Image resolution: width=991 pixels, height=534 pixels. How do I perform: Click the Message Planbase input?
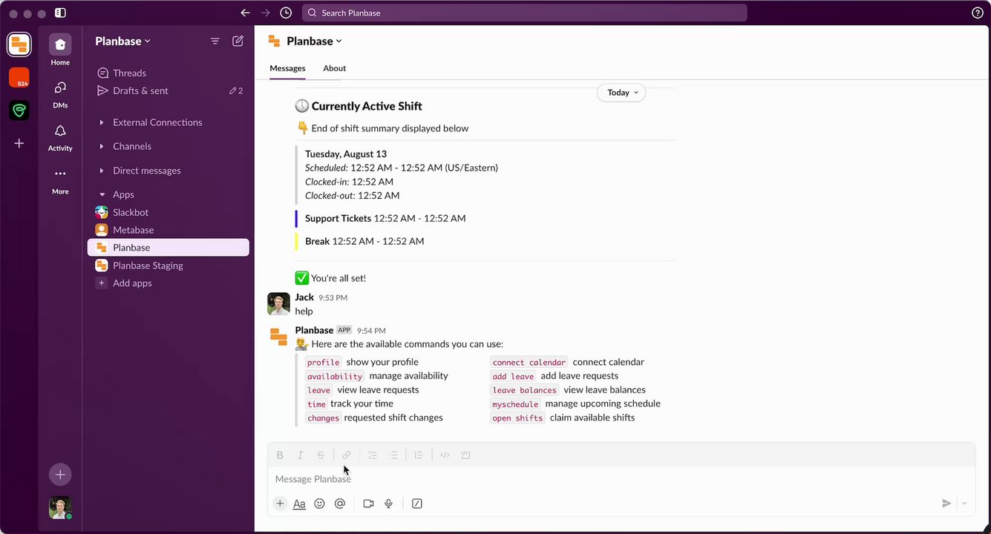(x=621, y=479)
